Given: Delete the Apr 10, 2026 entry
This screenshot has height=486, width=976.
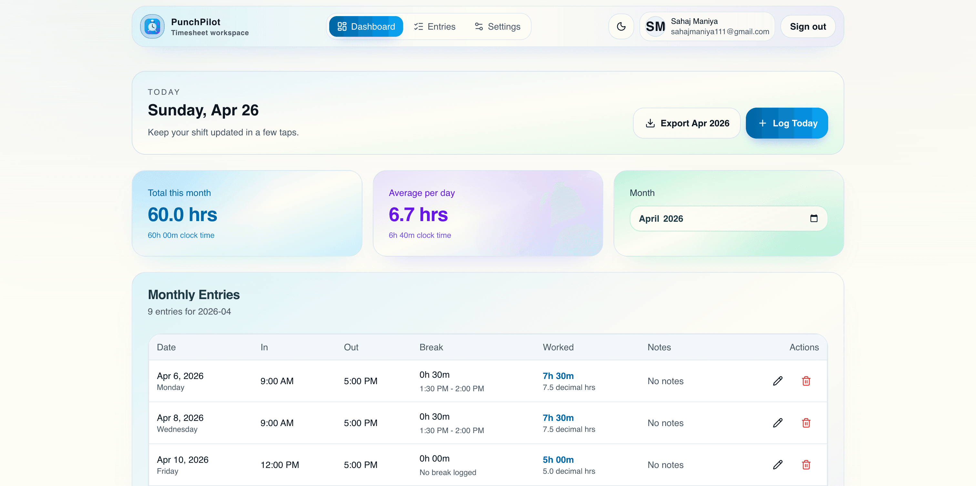Looking at the screenshot, I should (x=806, y=465).
